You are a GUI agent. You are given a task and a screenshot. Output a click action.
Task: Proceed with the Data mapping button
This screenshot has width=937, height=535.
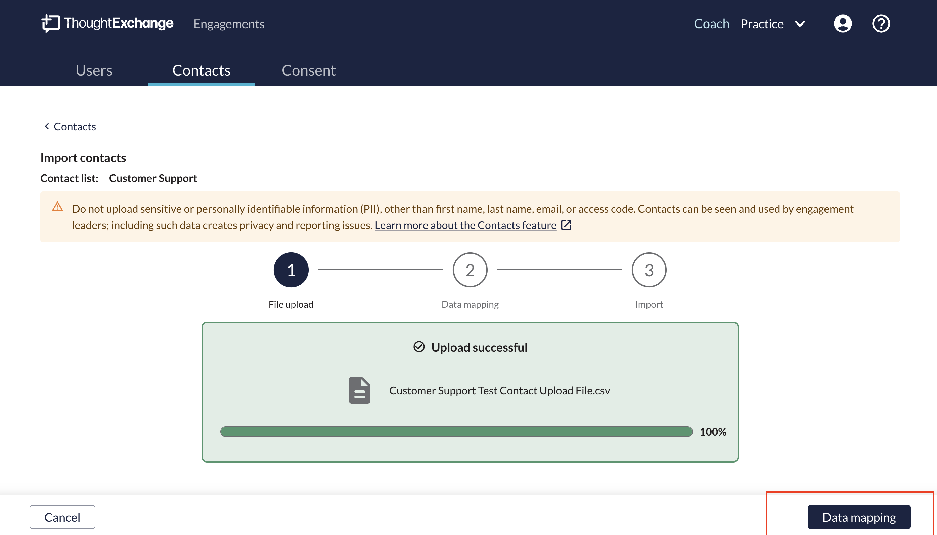859,517
